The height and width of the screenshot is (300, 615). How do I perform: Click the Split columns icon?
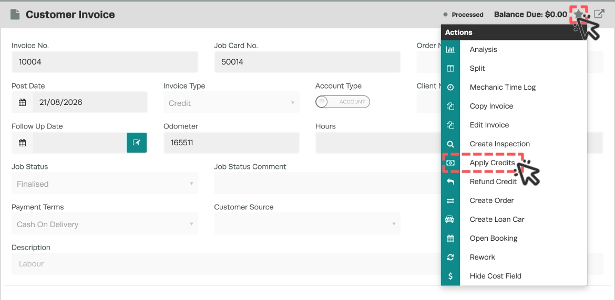click(450, 69)
